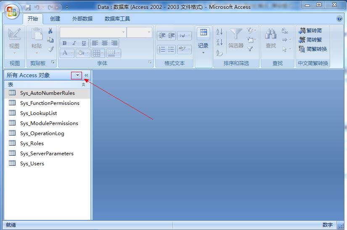Click the Cut scissors icon
Screen dimensions: 347x230
tap(50, 31)
